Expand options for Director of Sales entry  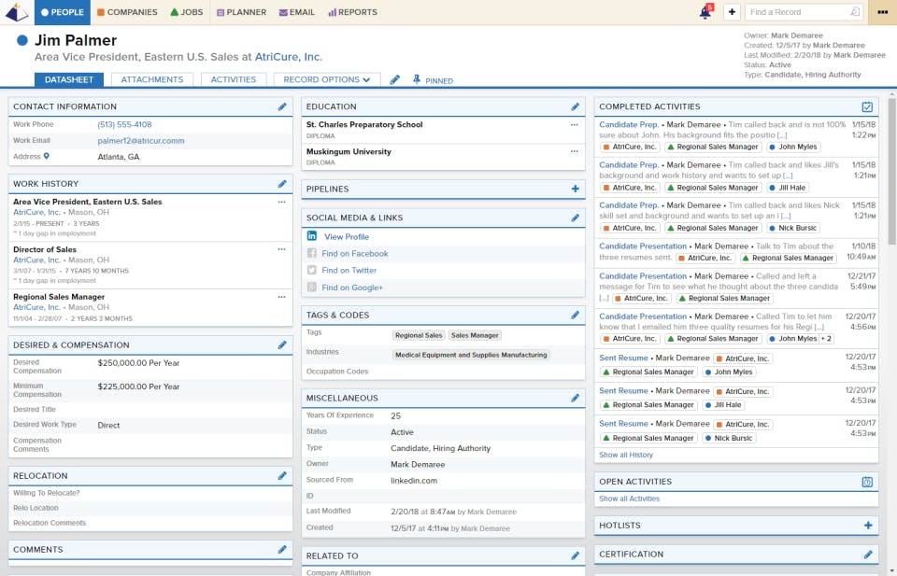281,249
